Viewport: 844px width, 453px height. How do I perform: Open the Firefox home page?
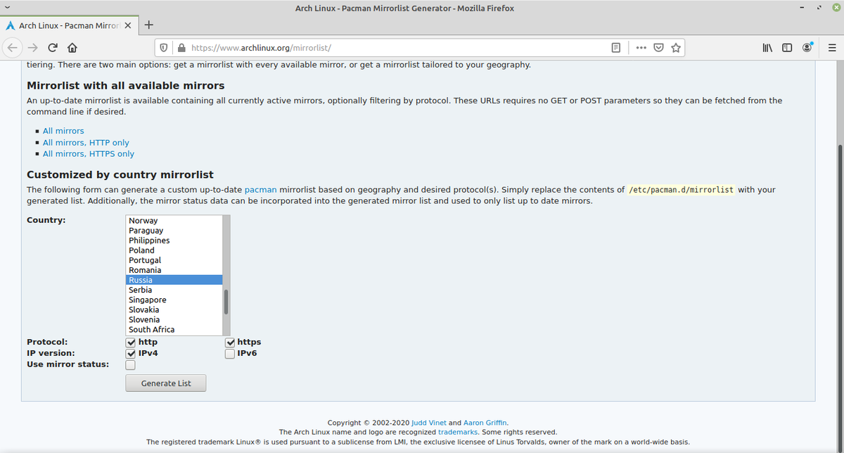(x=72, y=49)
